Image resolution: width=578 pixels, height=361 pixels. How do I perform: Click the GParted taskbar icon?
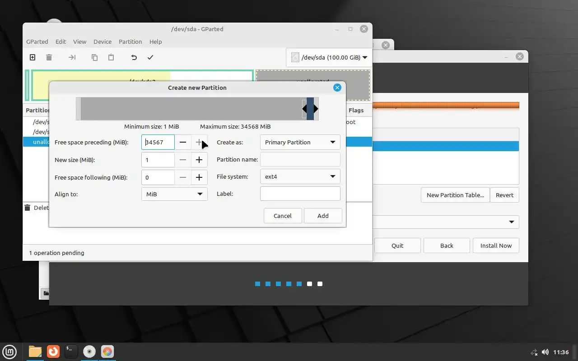coord(107,352)
